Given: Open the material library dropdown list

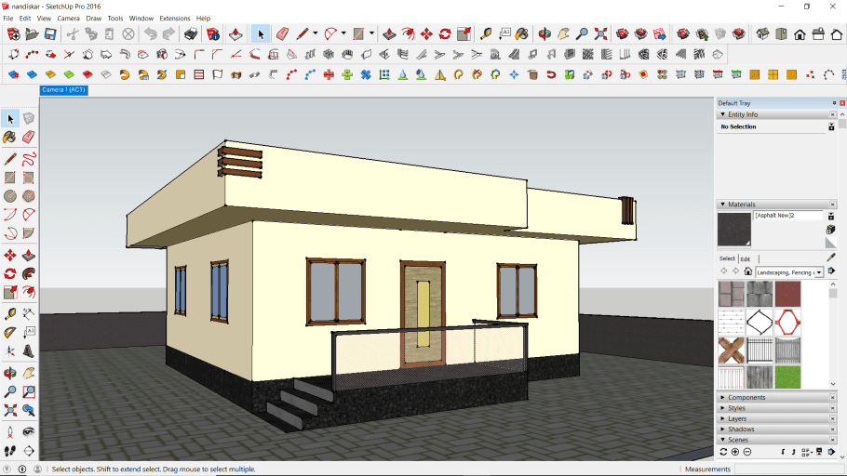Looking at the screenshot, I should [x=819, y=272].
